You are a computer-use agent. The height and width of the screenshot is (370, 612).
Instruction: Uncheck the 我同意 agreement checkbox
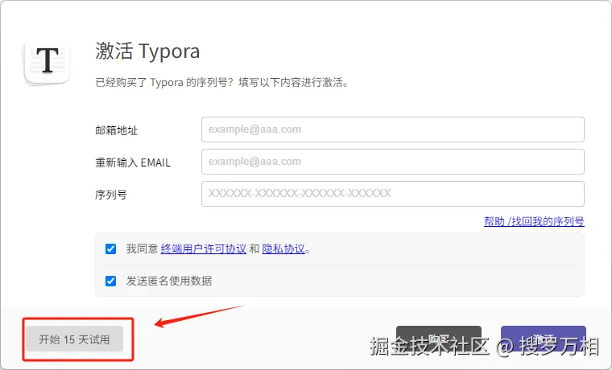[x=111, y=249]
